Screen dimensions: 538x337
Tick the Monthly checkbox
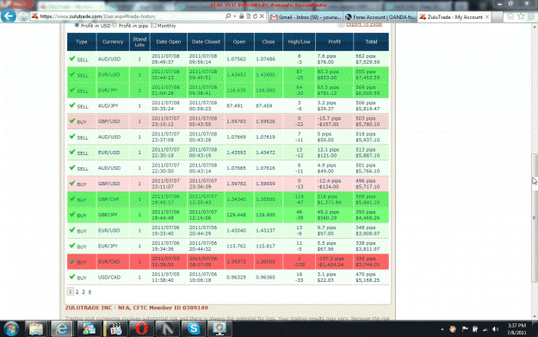pos(153,25)
